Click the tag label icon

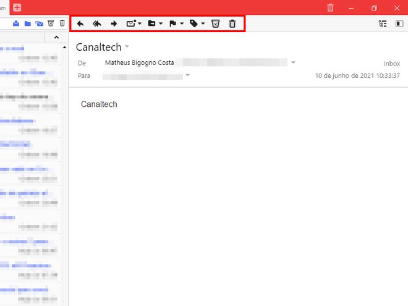click(193, 23)
